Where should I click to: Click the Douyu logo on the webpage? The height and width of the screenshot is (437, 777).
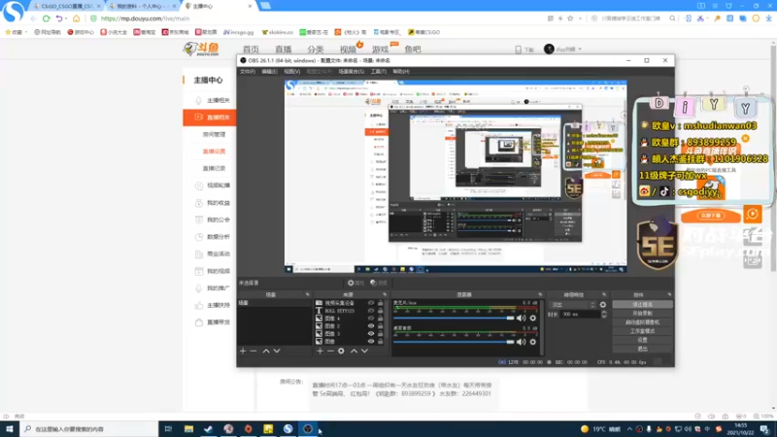point(201,49)
